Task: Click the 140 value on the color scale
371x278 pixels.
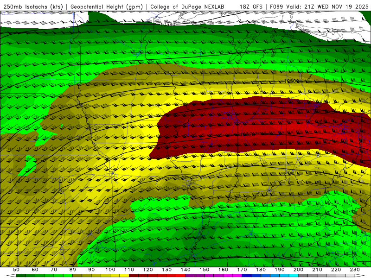Action: point(185,270)
